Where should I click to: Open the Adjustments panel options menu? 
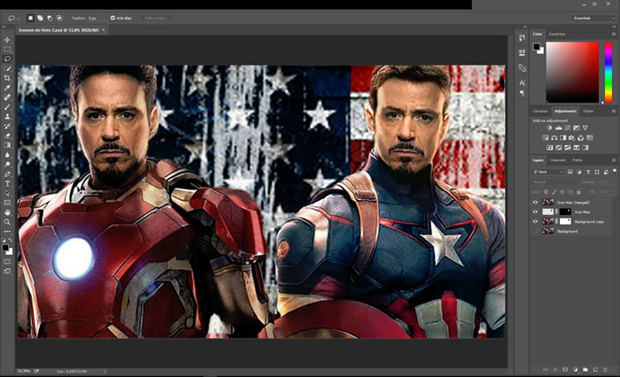(614, 111)
